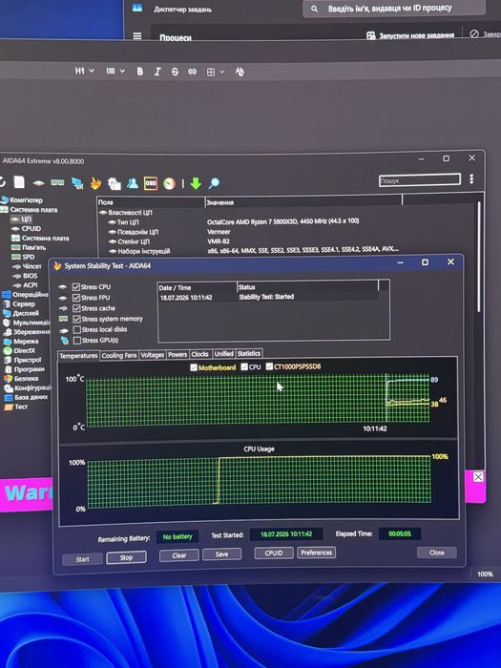This screenshot has width=501, height=668.
Task: Open the SensorPanel gauge toolbar icon
Action: (169, 183)
